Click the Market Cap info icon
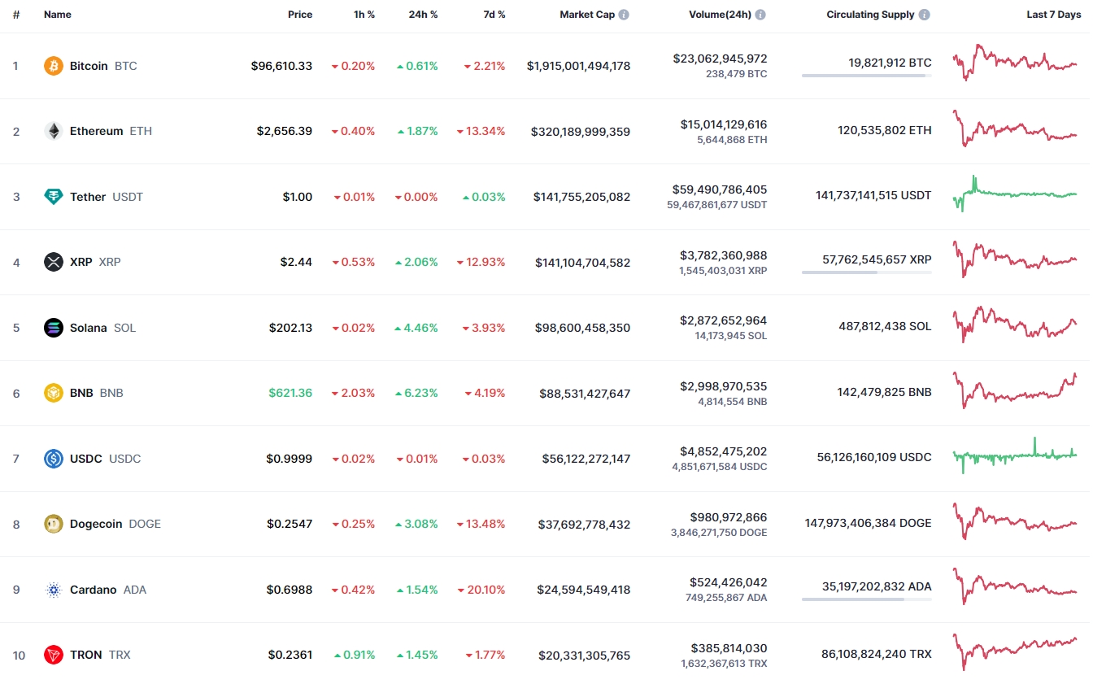The image size is (1106, 684). point(624,15)
